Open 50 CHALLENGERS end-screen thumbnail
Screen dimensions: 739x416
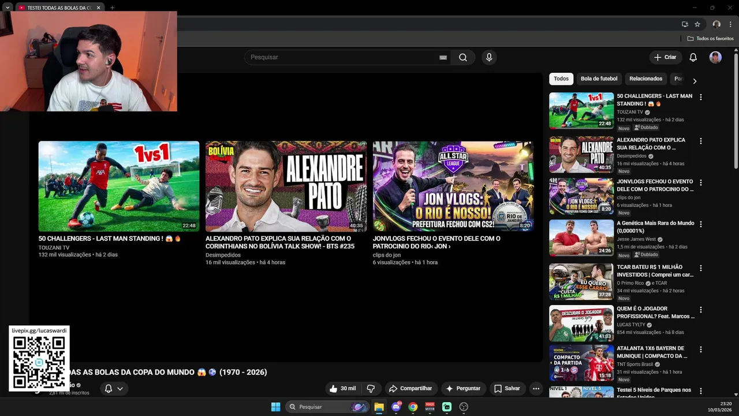click(x=119, y=186)
